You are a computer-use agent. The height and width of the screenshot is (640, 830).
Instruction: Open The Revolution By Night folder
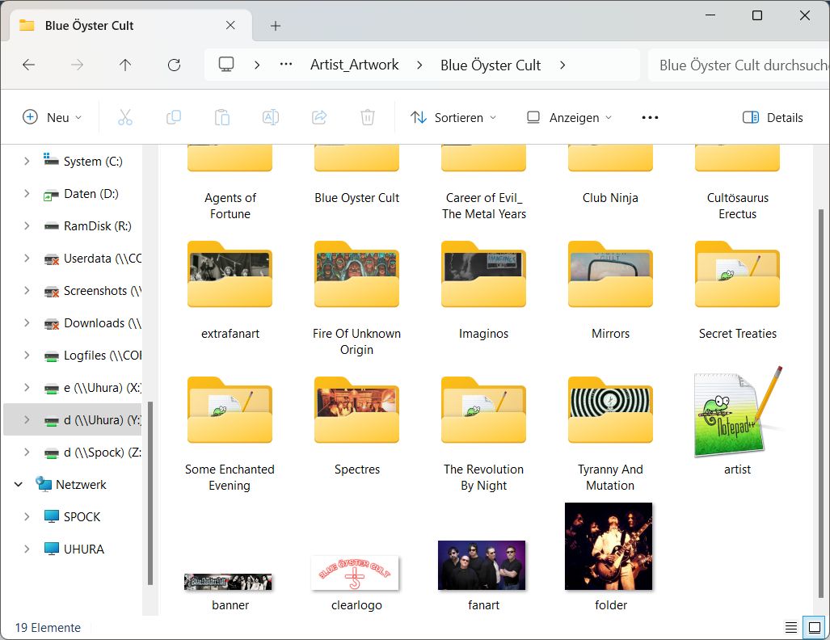click(x=483, y=434)
